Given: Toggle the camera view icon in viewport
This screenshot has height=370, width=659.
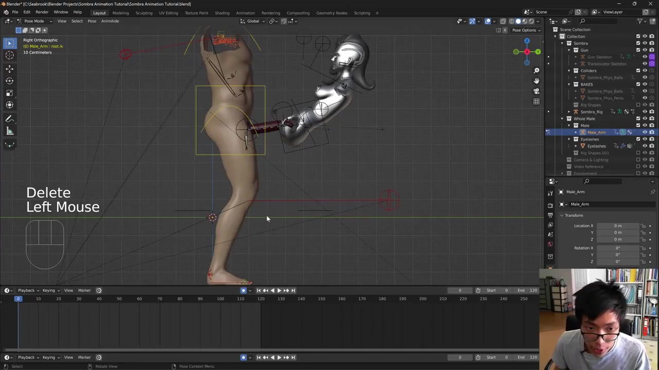Looking at the screenshot, I should click(x=536, y=91).
